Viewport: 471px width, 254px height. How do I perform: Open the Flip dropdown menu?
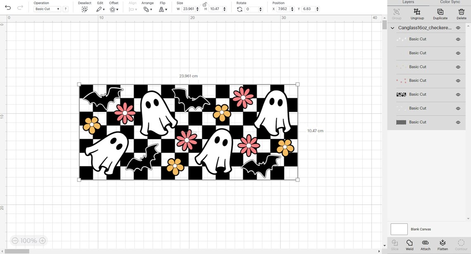point(163,9)
